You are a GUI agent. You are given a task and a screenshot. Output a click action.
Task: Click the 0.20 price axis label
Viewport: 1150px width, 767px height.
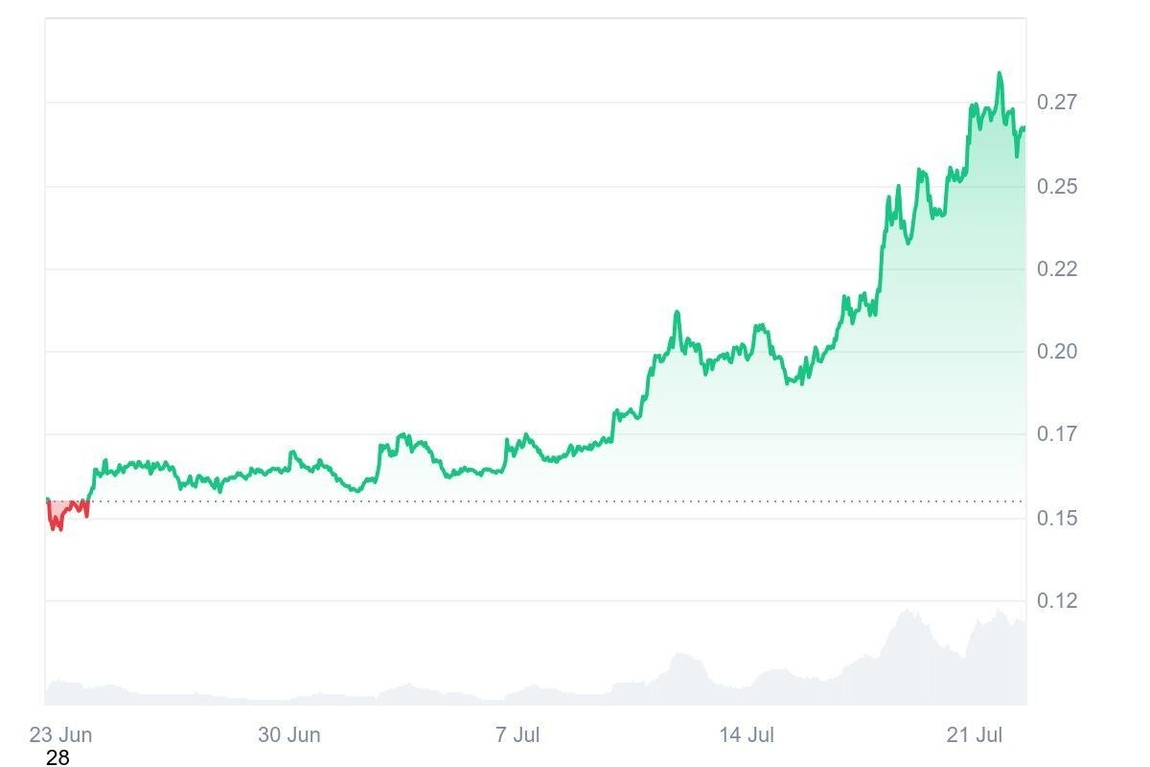[1057, 352]
